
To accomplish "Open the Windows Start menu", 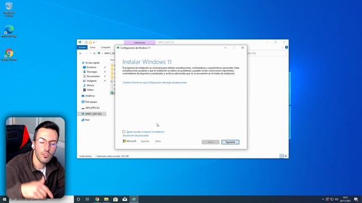I will [5, 199].
